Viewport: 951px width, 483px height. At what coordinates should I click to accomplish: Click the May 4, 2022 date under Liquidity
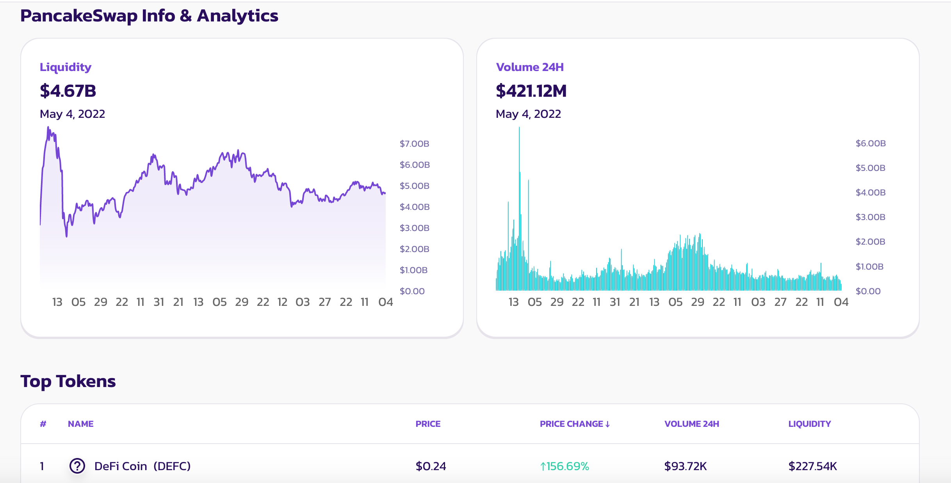(x=72, y=114)
